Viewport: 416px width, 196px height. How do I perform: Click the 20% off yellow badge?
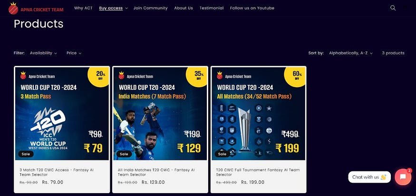[x=99, y=76]
